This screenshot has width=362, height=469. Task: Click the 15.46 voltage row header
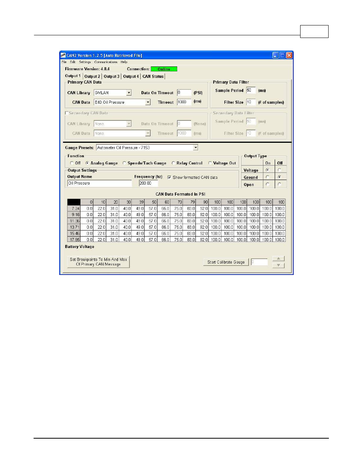[74, 234]
